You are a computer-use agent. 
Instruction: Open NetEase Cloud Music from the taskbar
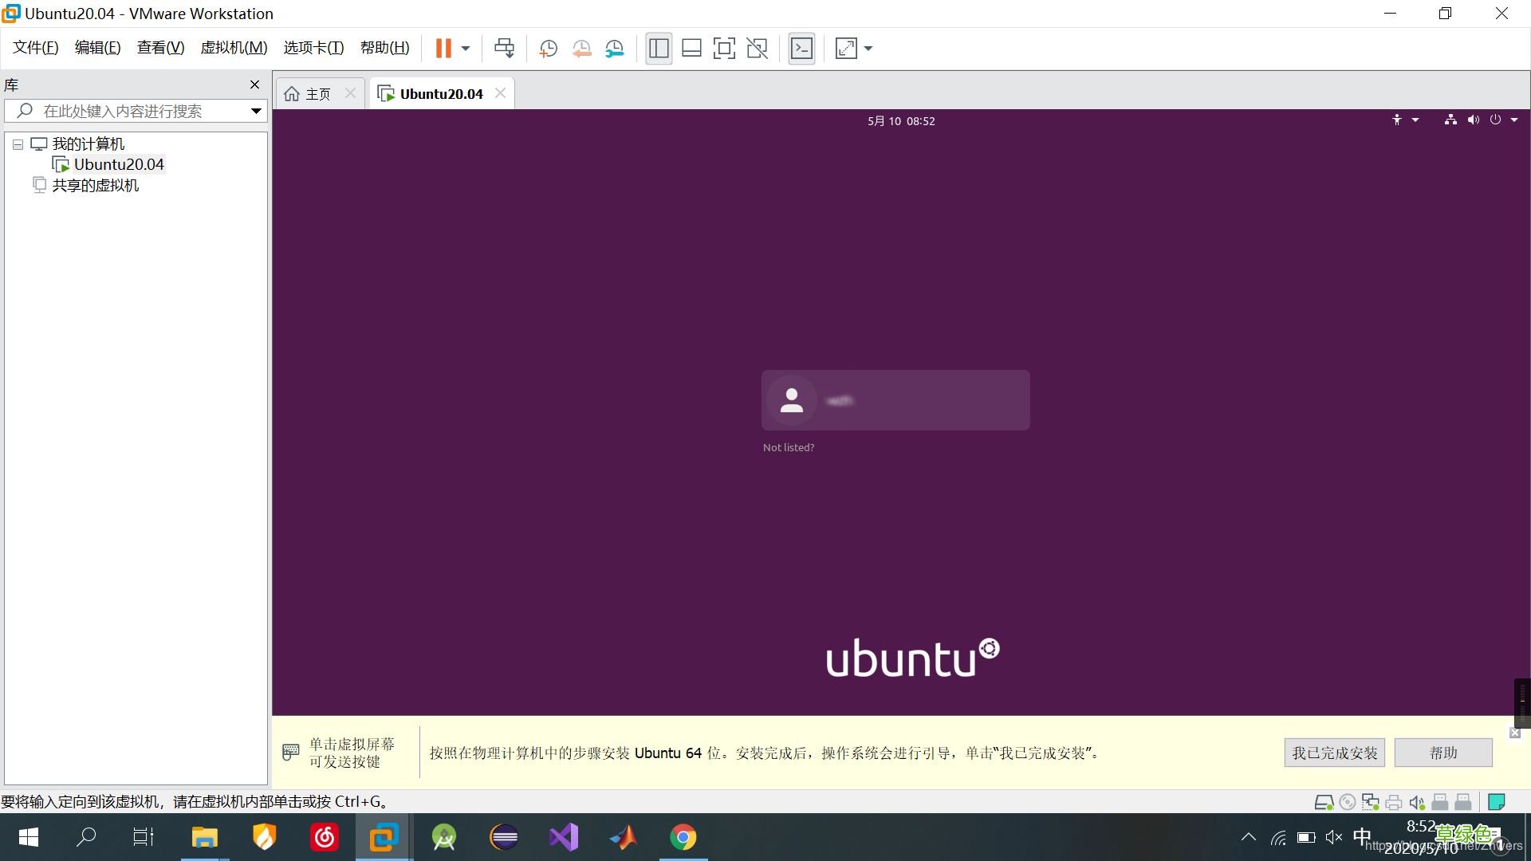(325, 837)
